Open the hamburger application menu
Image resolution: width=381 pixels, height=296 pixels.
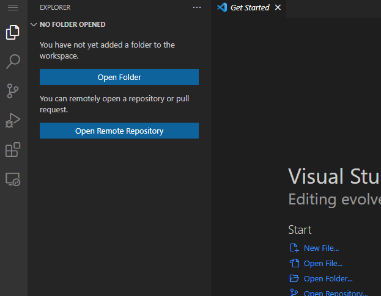13,7
